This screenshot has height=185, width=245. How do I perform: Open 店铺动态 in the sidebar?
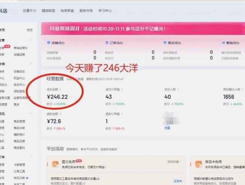tap(19, 71)
